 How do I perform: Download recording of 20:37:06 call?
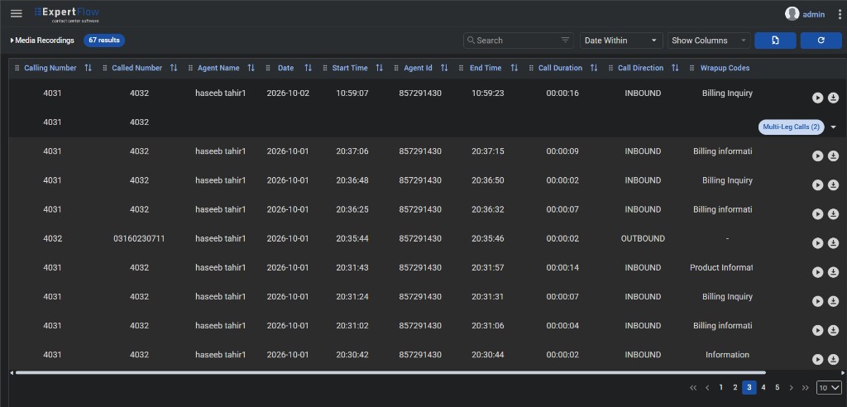click(x=833, y=156)
